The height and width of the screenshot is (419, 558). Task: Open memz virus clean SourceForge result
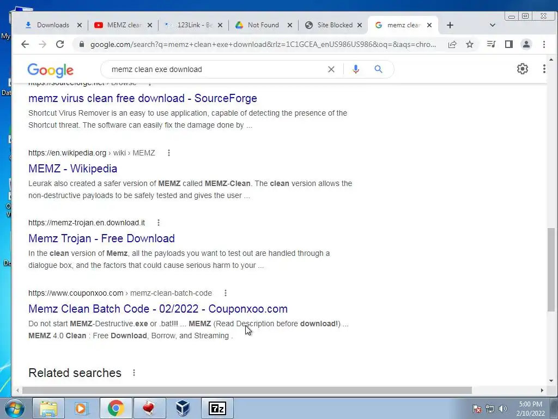(x=143, y=98)
